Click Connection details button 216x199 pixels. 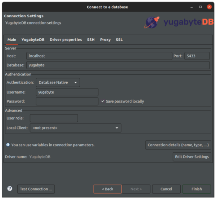point(178,145)
